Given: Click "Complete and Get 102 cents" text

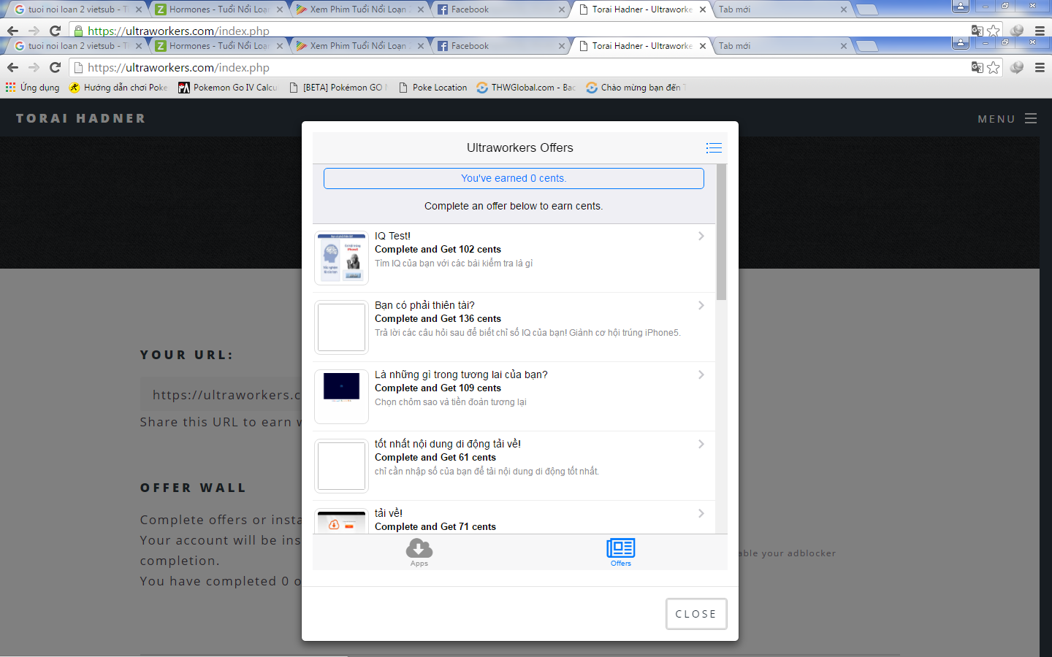Looking at the screenshot, I should (x=438, y=250).
